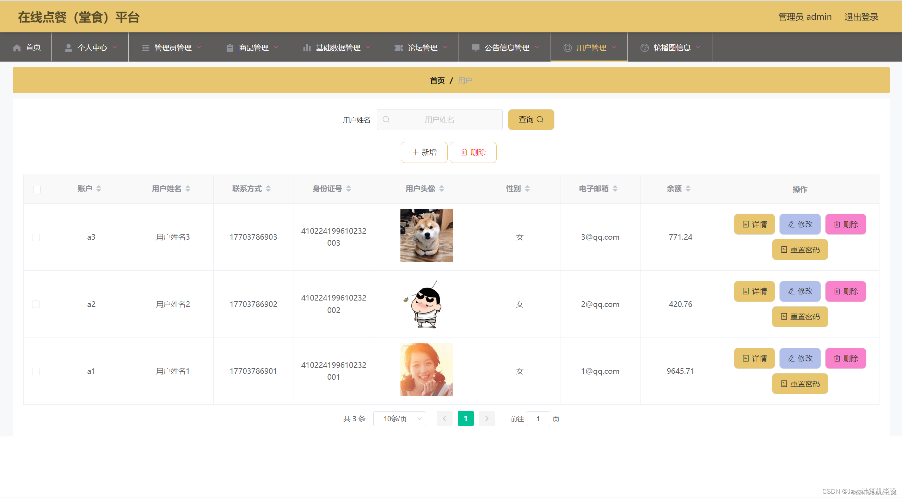Click the pink trash 删除 icon in the a2 row
Viewport: 902px width, 498px height.
pos(837,291)
